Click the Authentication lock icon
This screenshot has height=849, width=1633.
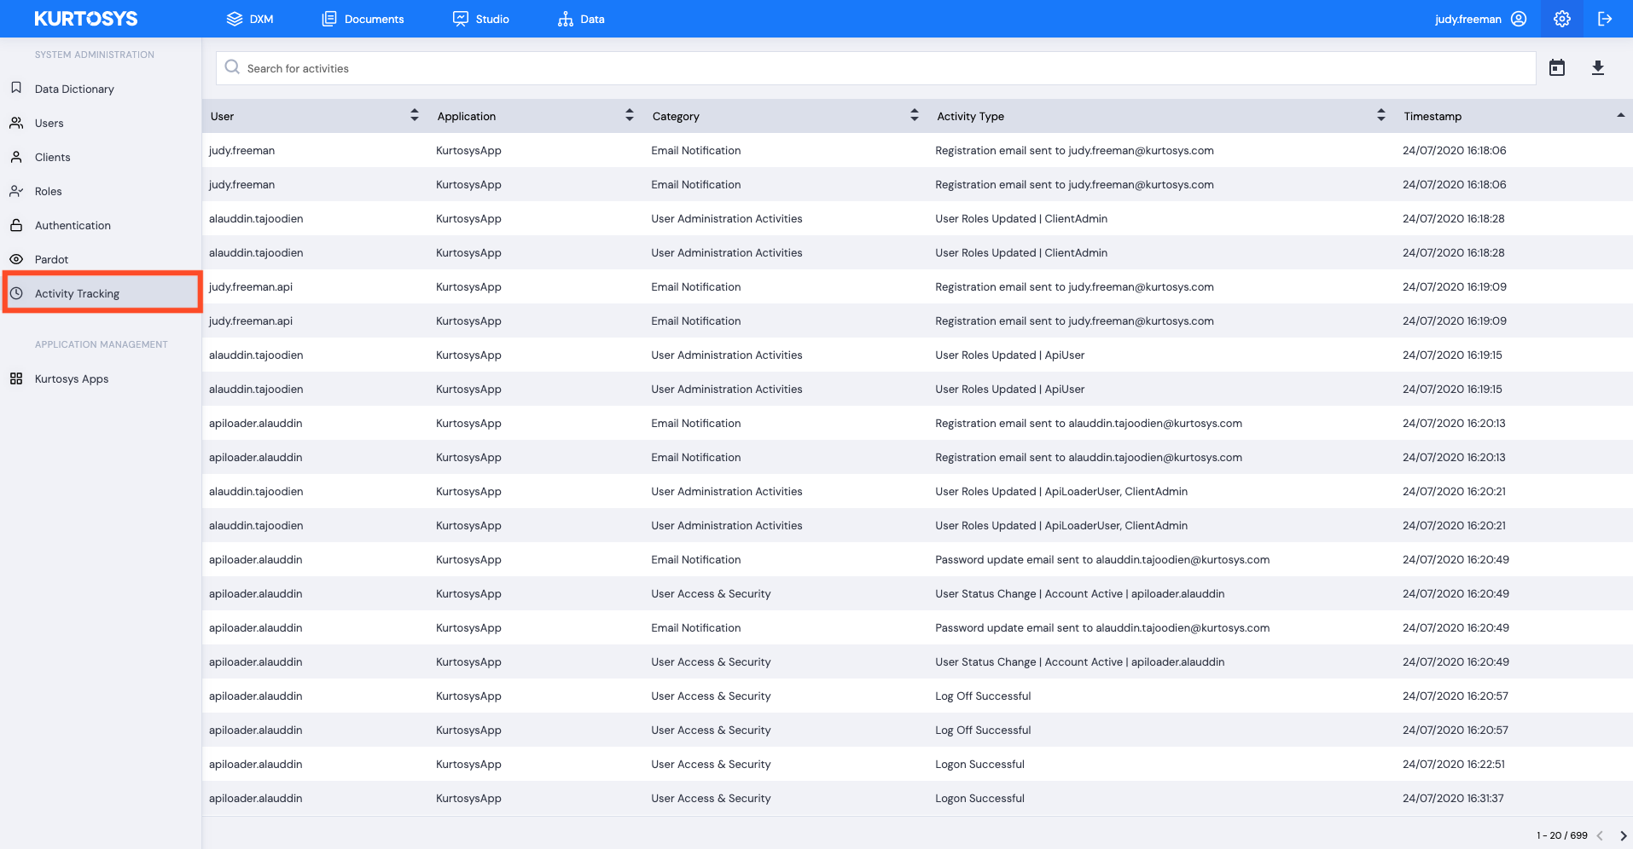(x=16, y=225)
